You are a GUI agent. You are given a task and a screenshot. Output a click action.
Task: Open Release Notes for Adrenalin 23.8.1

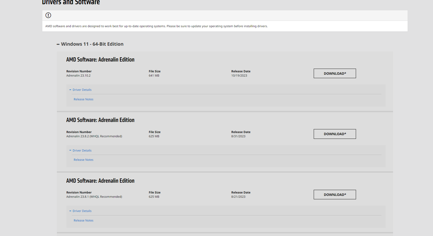click(84, 220)
